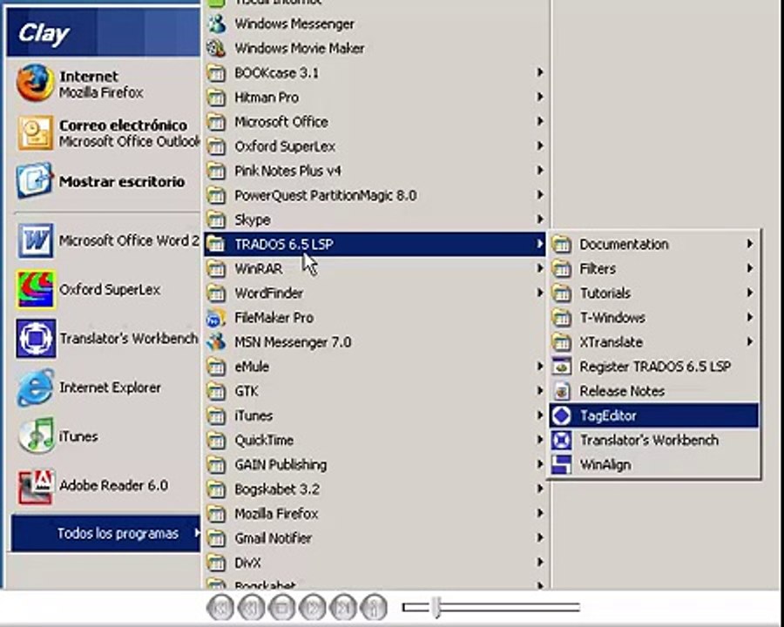Expand the Hitman Pro program group
This screenshot has width=784, height=627.
[375, 97]
